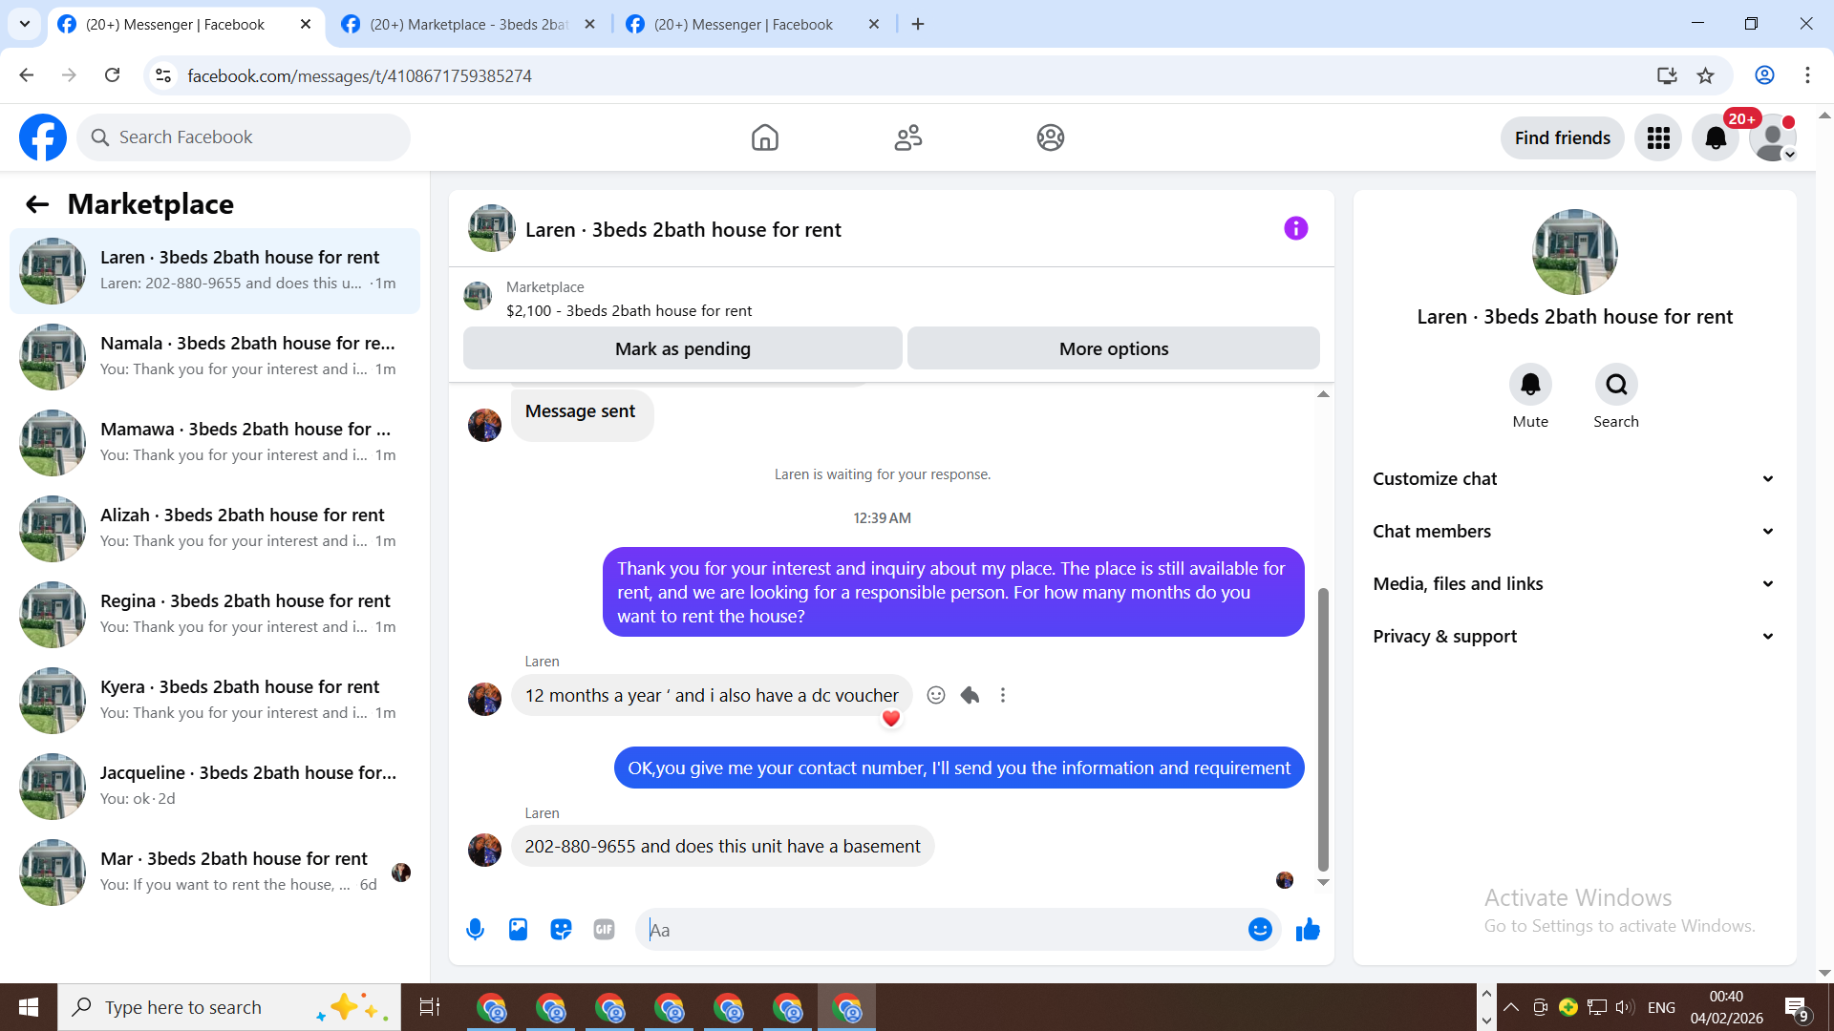
Task: Bookmark this page with the star
Action: (x=1706, y=75)
